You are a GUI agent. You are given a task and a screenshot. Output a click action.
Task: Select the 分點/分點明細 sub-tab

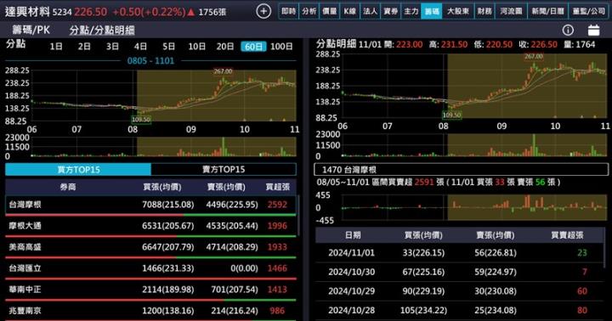point(102,30)
